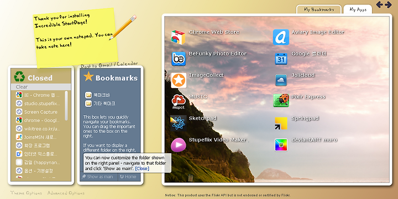Click the Bookmarks star icon
Image resolution: width=398 pixels, height=199 pixels.
[88, 76]
